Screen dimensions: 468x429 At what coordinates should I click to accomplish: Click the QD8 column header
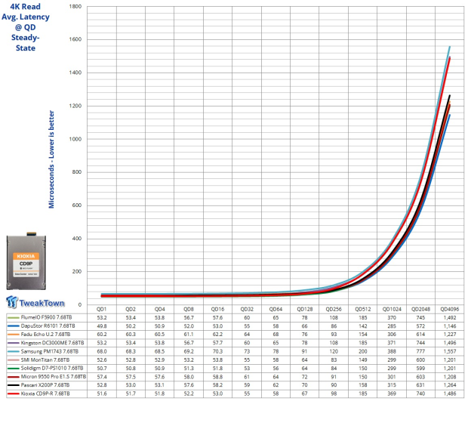(189, 309)
